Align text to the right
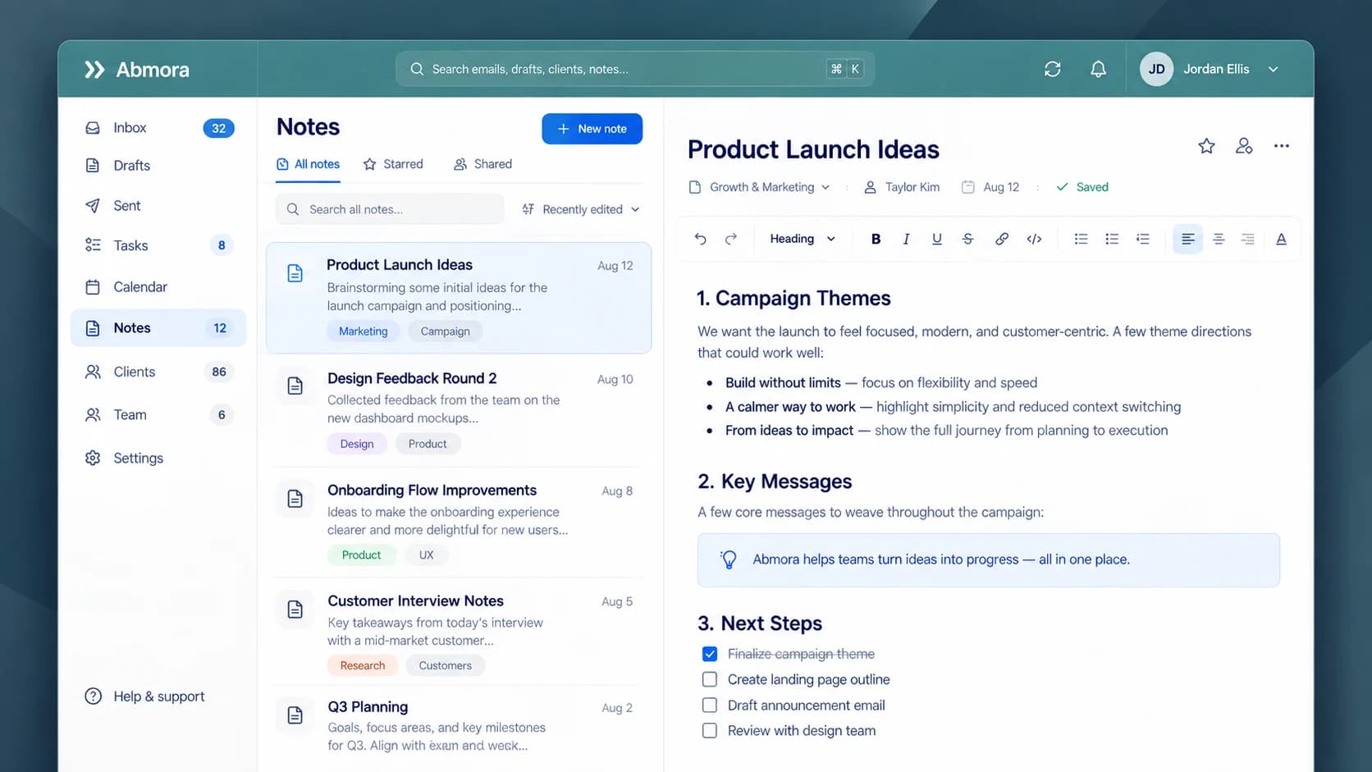This screenshot has height=772, width=1372. tap(1248, 239)
